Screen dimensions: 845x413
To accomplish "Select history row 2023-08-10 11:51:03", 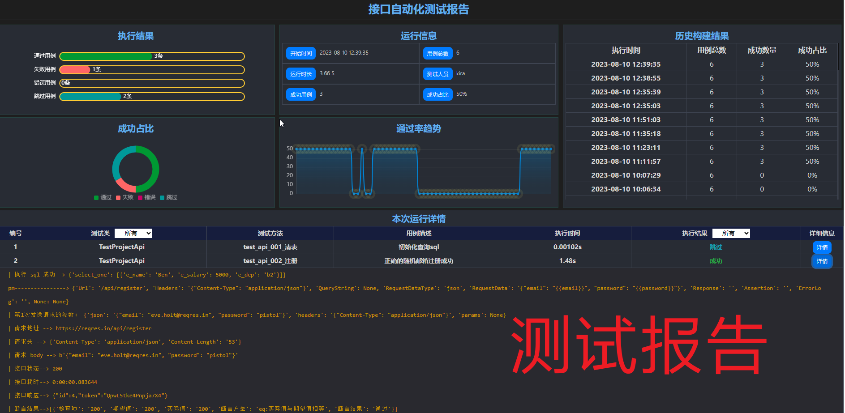I will (701, 120).
